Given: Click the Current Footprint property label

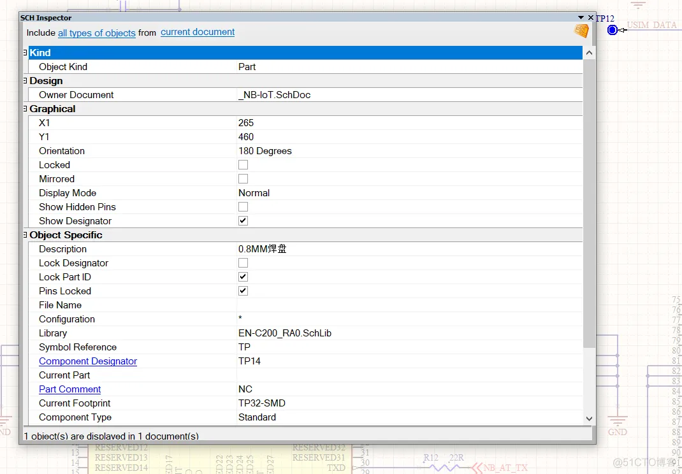Looking at the screenshot, I should 75,403.
